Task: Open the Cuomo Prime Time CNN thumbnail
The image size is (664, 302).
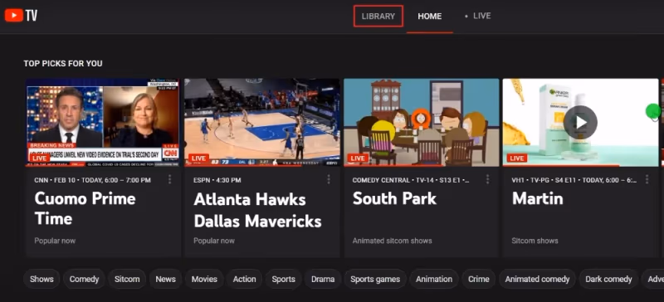Action: [102, 122]
